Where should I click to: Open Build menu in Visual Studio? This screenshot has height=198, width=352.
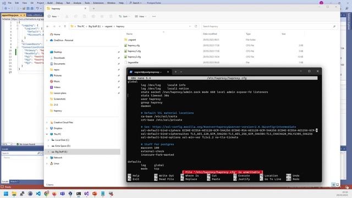click(x=50, y=3)
